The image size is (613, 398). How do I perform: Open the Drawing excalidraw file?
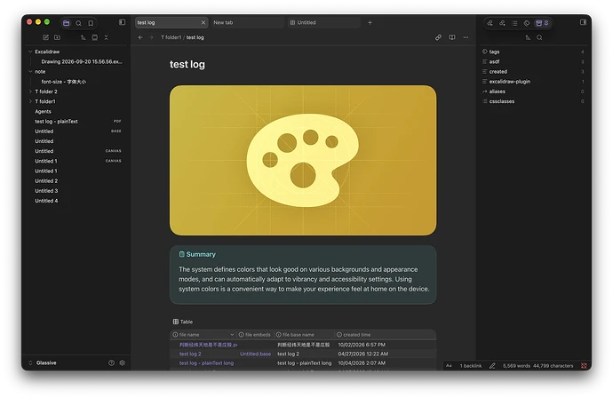[x=82, y=62]
